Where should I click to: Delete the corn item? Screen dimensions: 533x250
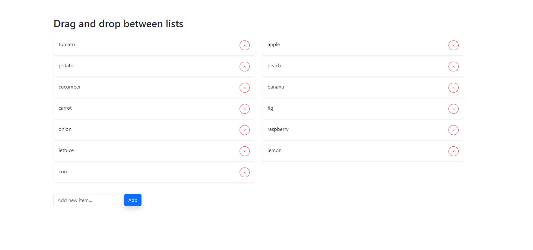[244, 173]
